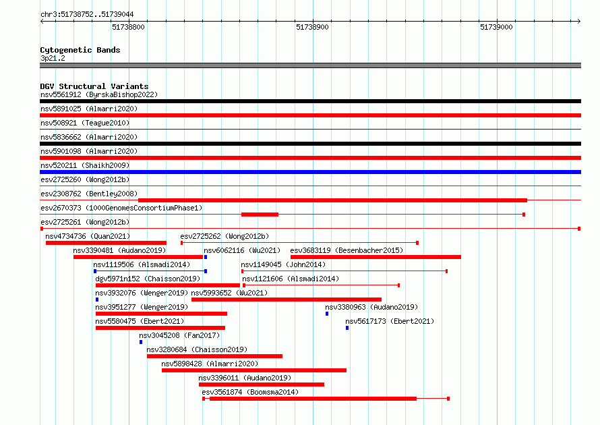Click the Cytogenetic Bands track title

pyautogui.click(x=80, y=50)
